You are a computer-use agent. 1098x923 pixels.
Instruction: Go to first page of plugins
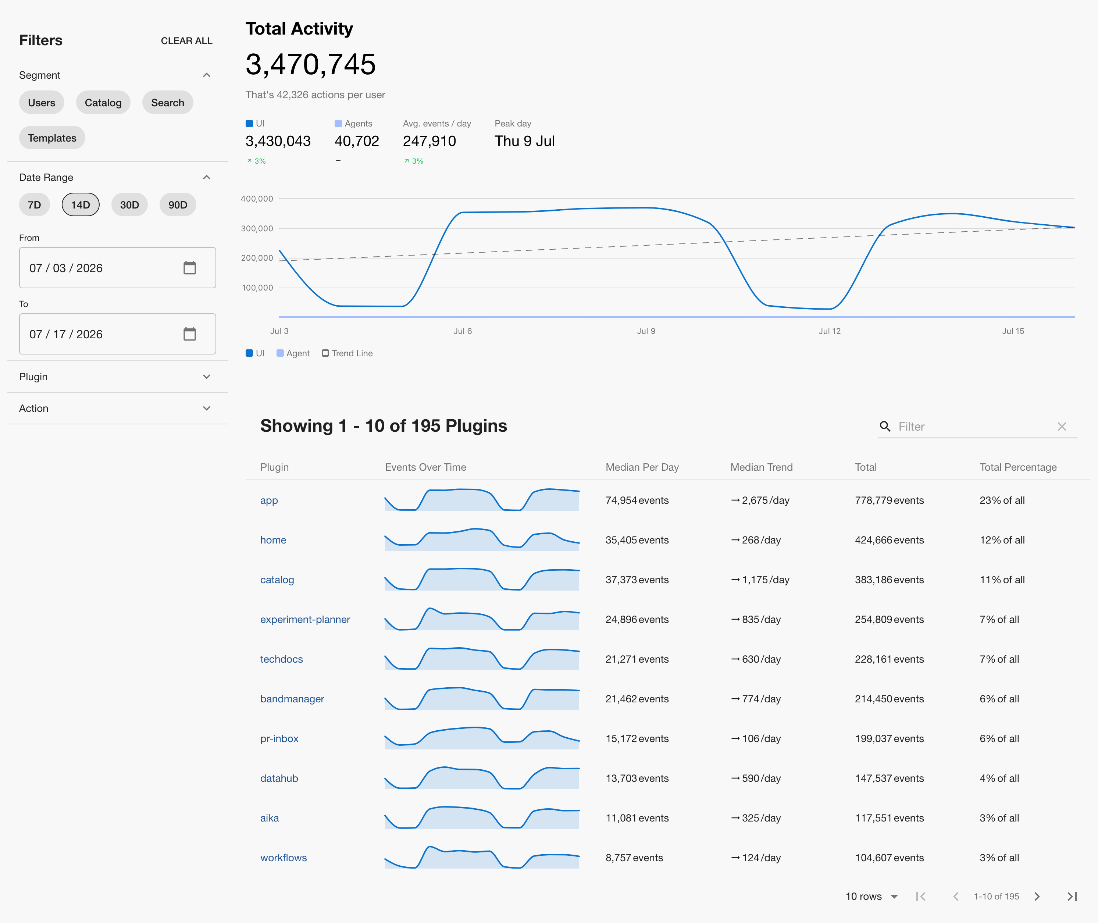(x=921, y=896)
